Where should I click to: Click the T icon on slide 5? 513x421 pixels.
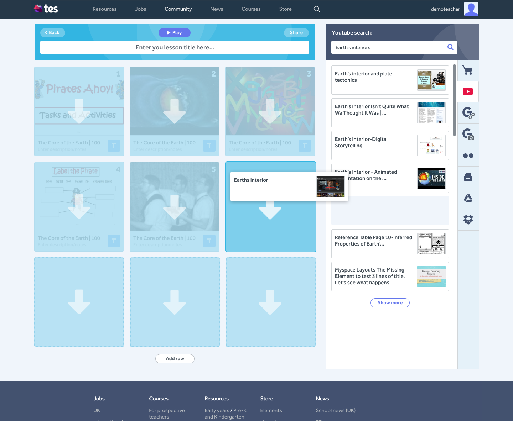tap(209, 241)
